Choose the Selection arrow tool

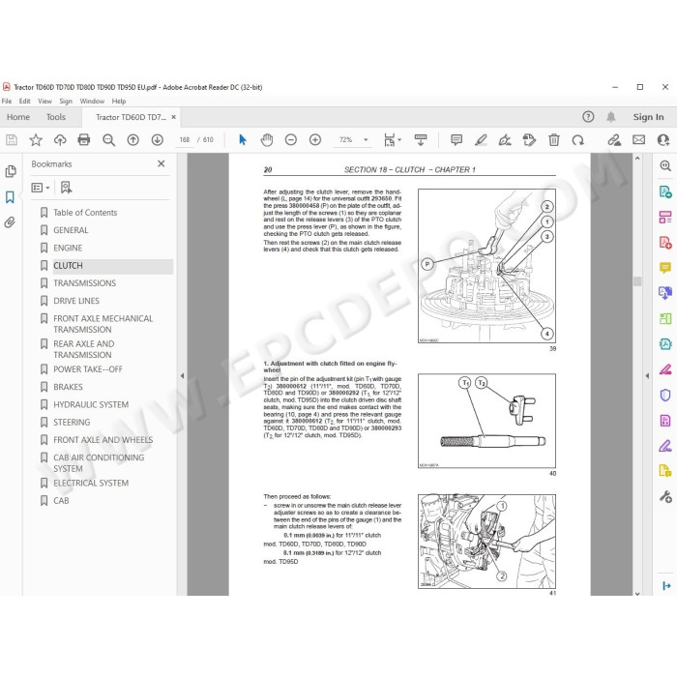point(242,139)
